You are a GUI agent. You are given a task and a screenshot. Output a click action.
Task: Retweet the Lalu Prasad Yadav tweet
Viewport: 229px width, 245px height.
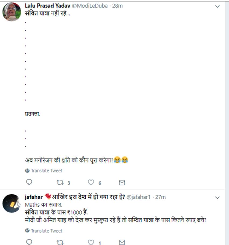[60, 183]
